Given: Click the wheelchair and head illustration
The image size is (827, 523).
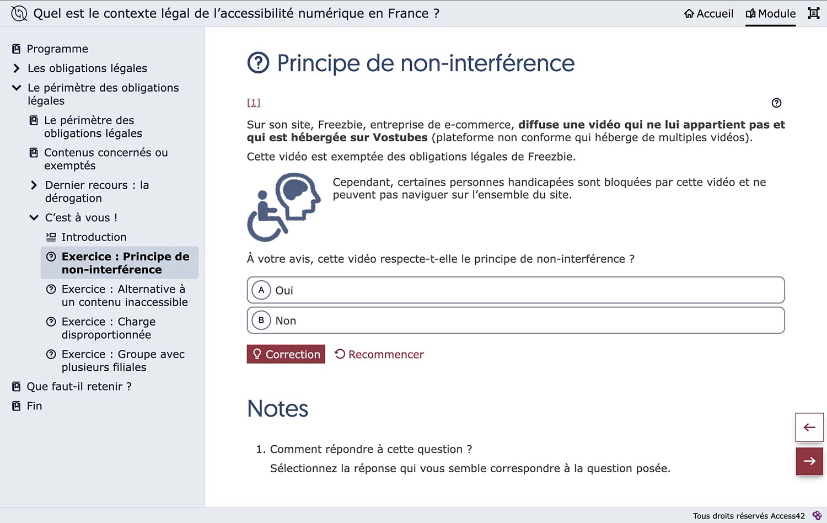Looking at the screenshot, I should pyautogui.click(x=284, y=207).
